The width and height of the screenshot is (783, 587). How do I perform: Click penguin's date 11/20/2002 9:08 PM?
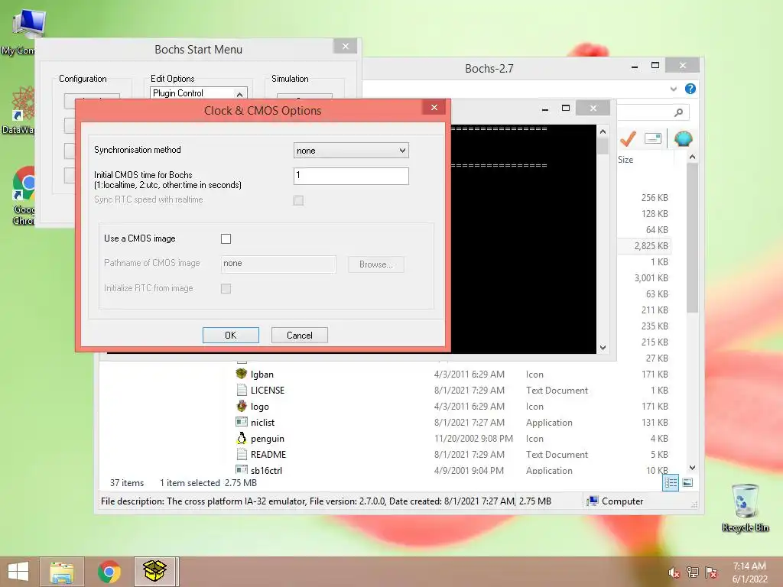(x=473, y=438)
